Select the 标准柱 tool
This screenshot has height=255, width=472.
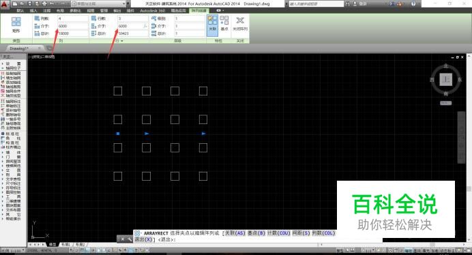coord(11,134)
